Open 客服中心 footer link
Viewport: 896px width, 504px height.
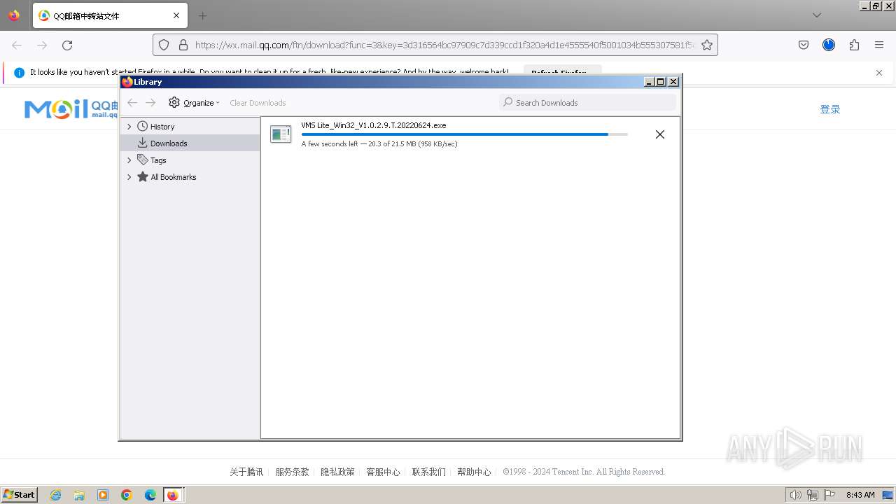[383, 472]
